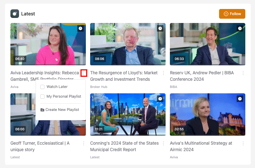Click the Broker Hub channel link
Viewport: 255px width, 168px height.
[x=99, y=87]
